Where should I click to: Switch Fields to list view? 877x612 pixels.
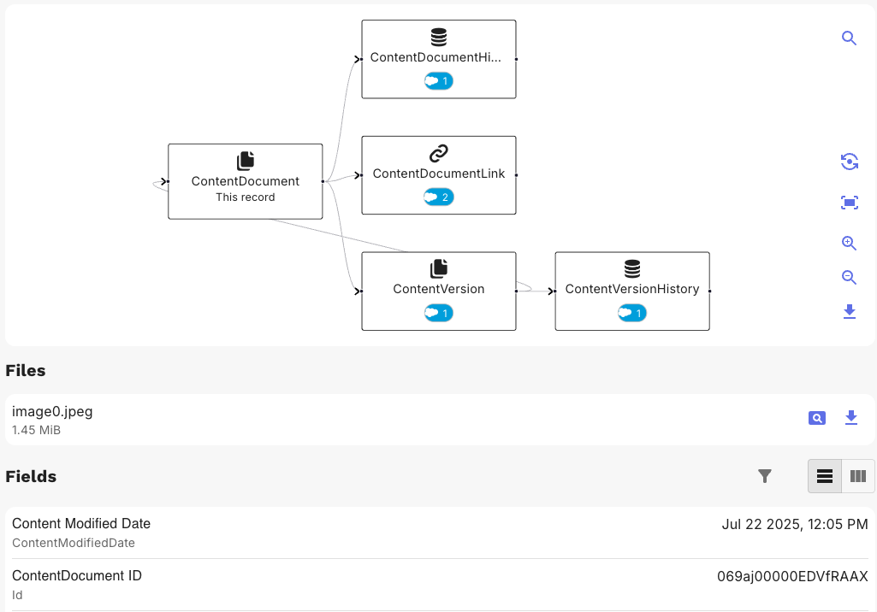pos(825,476)
